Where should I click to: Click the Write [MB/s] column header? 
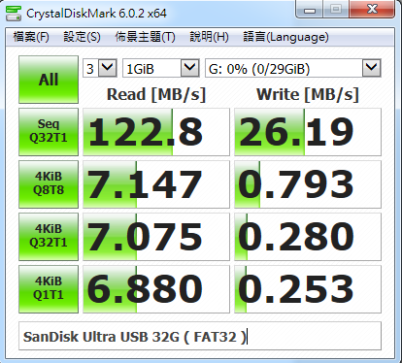(308, 95)
